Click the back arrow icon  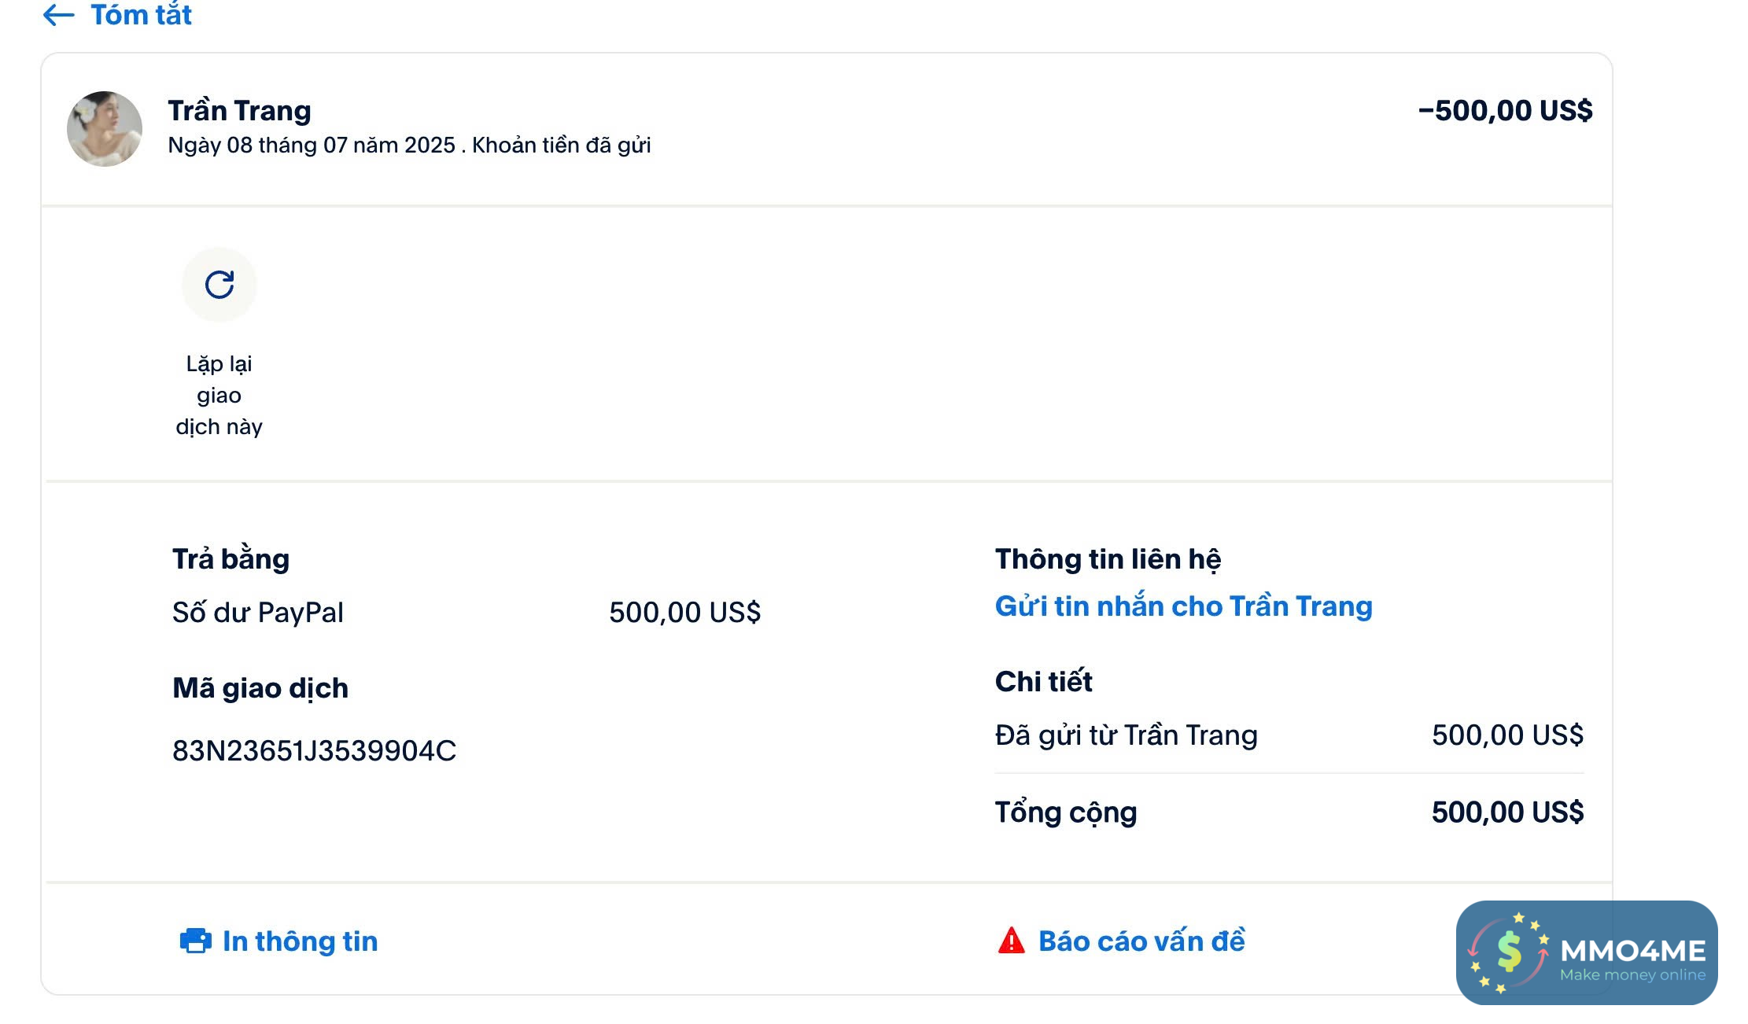click(x=58, y=15)
